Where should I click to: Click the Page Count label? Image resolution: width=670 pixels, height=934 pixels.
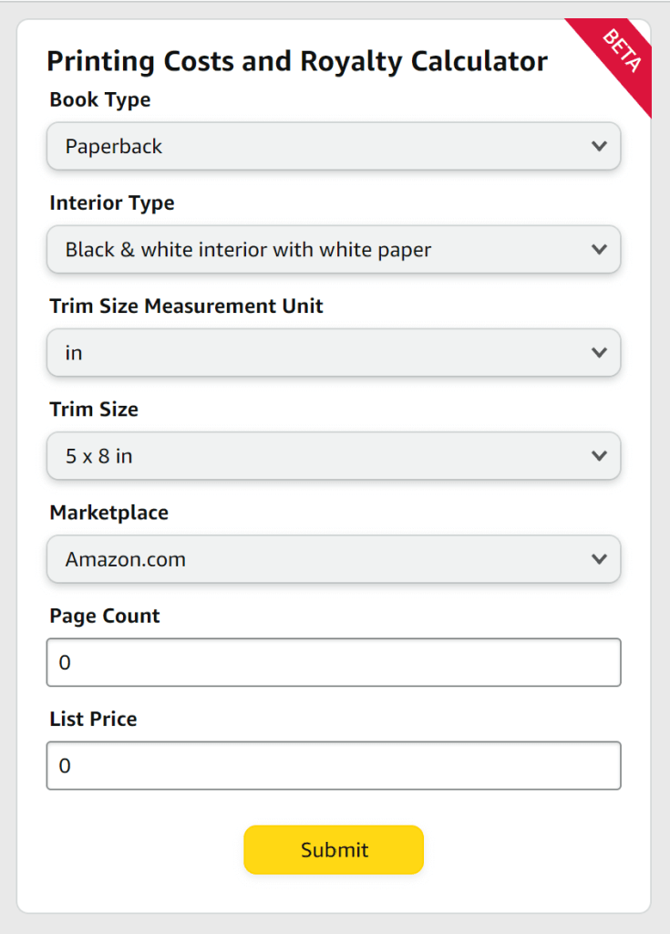click(x=105, y=616)
